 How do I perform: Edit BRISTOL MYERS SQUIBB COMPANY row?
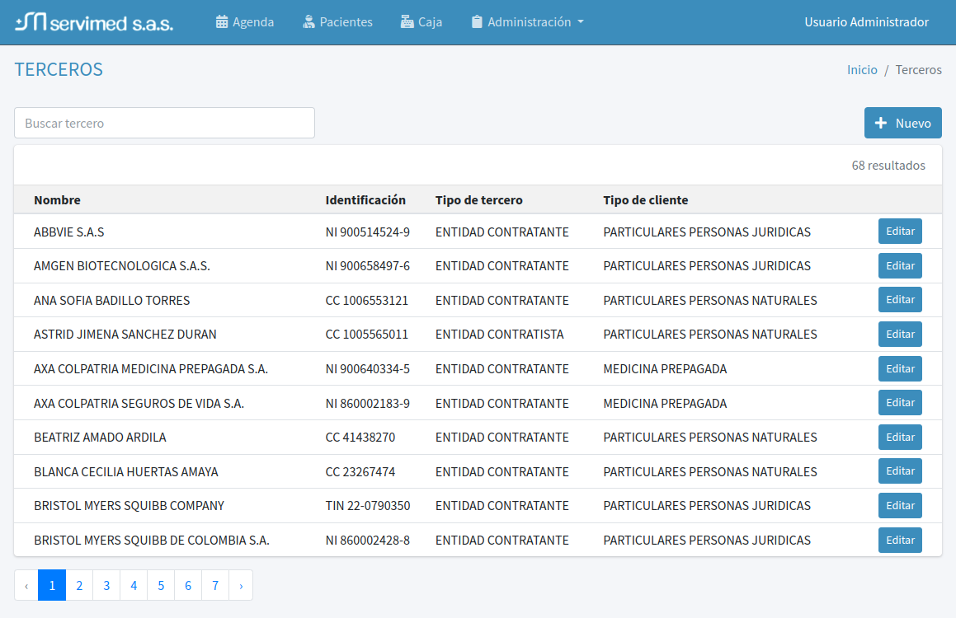(x=900, y=506)
